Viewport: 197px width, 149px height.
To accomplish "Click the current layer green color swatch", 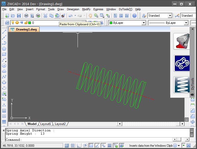I will coord(30,23).
